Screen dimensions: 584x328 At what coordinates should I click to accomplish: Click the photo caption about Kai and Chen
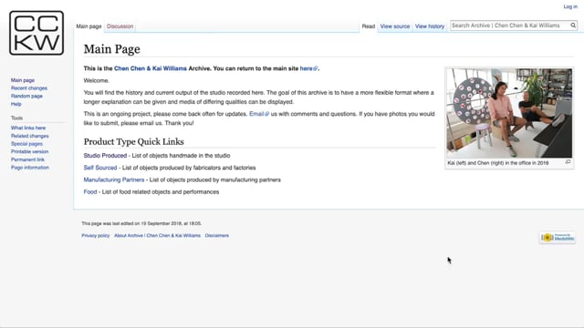click(x=498, y=163)
